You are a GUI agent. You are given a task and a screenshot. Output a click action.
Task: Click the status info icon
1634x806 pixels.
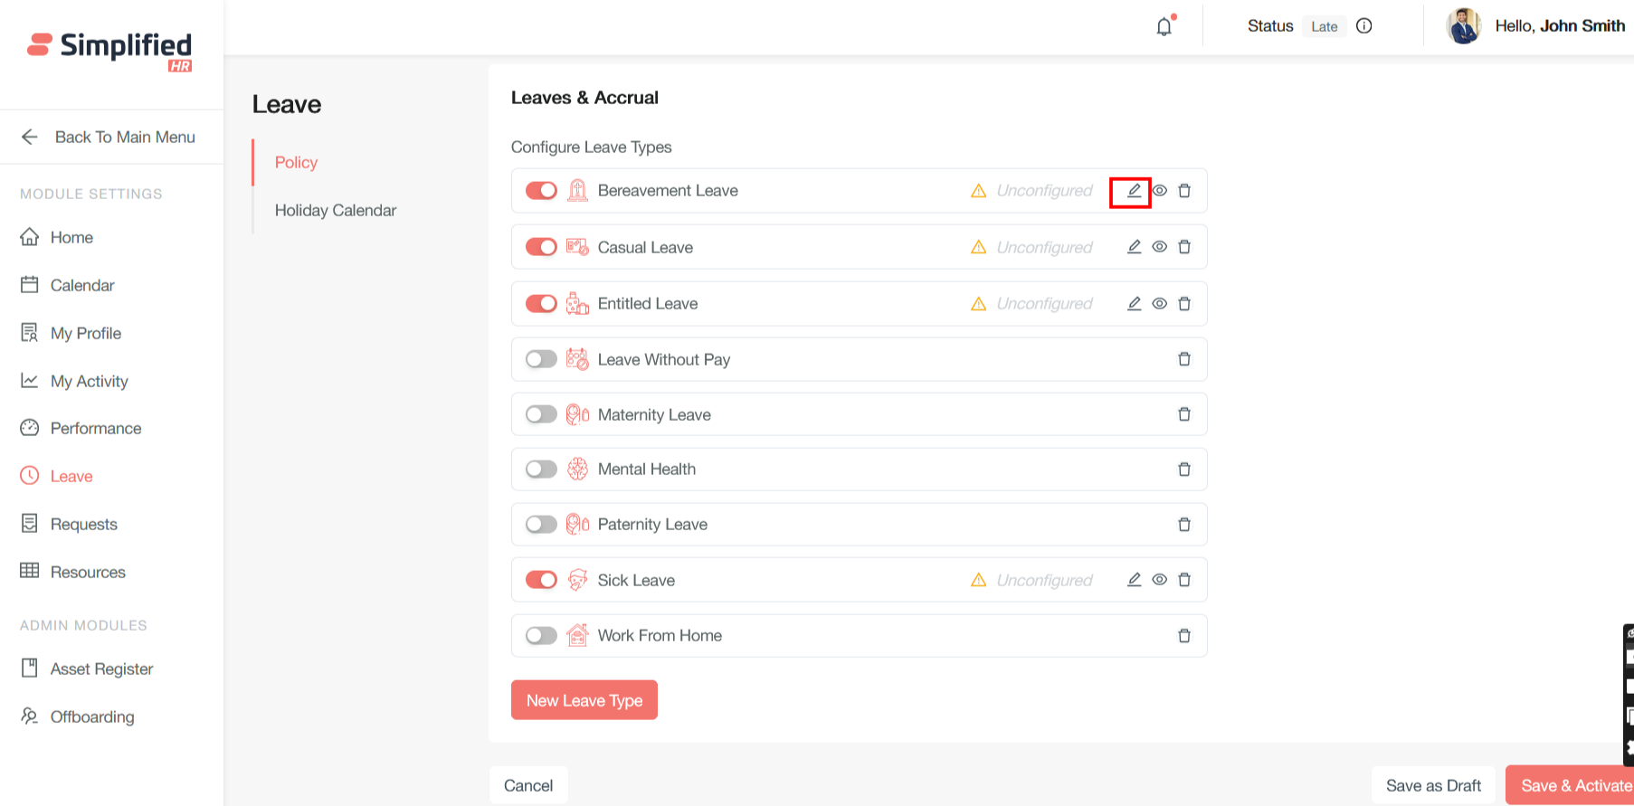click(x=1364, y=26)
